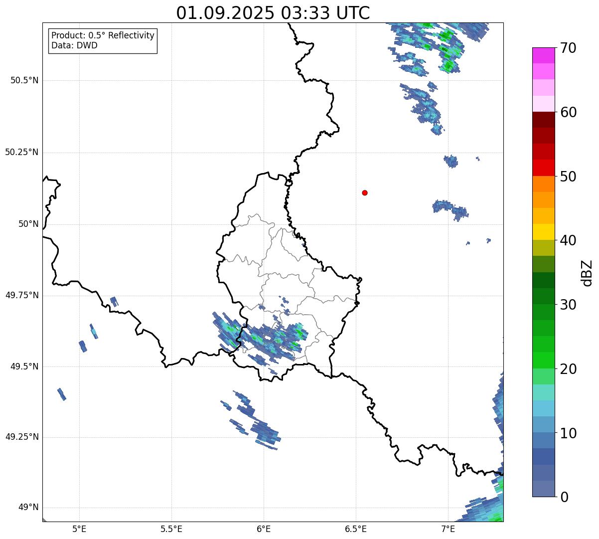Viewport: 599px width, 539px height.
Task: Click the 50.25°N latitude label
Action: tap(22, 152)
